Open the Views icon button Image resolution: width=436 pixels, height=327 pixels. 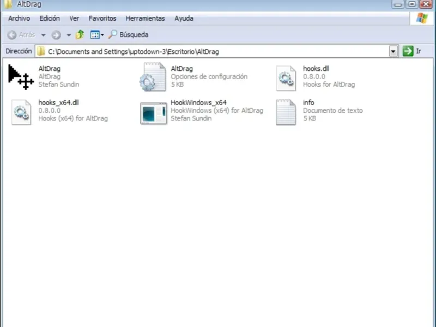[x=95, y=35]
